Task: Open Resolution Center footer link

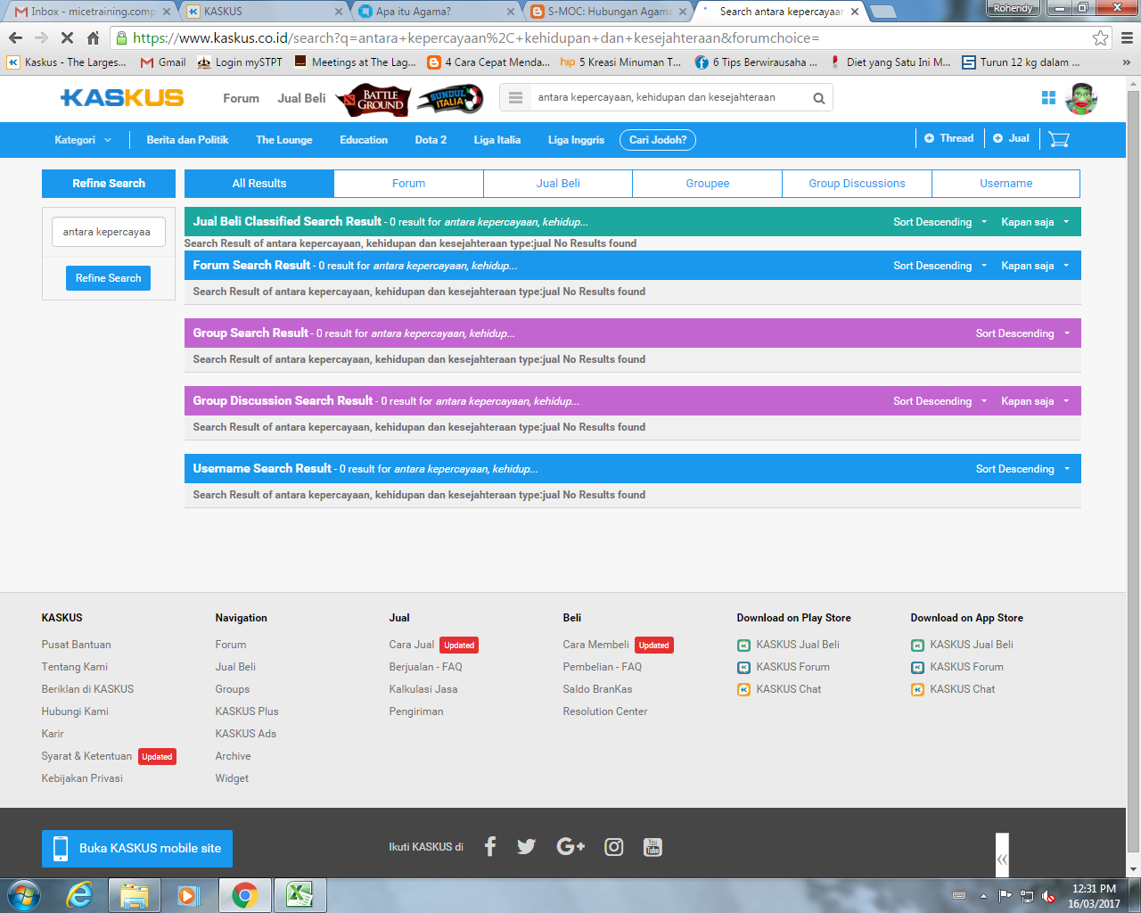Action: [605, 711]
